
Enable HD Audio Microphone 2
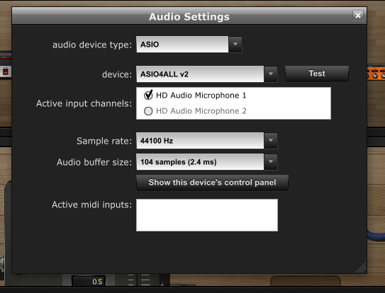[x=148, y=111]
